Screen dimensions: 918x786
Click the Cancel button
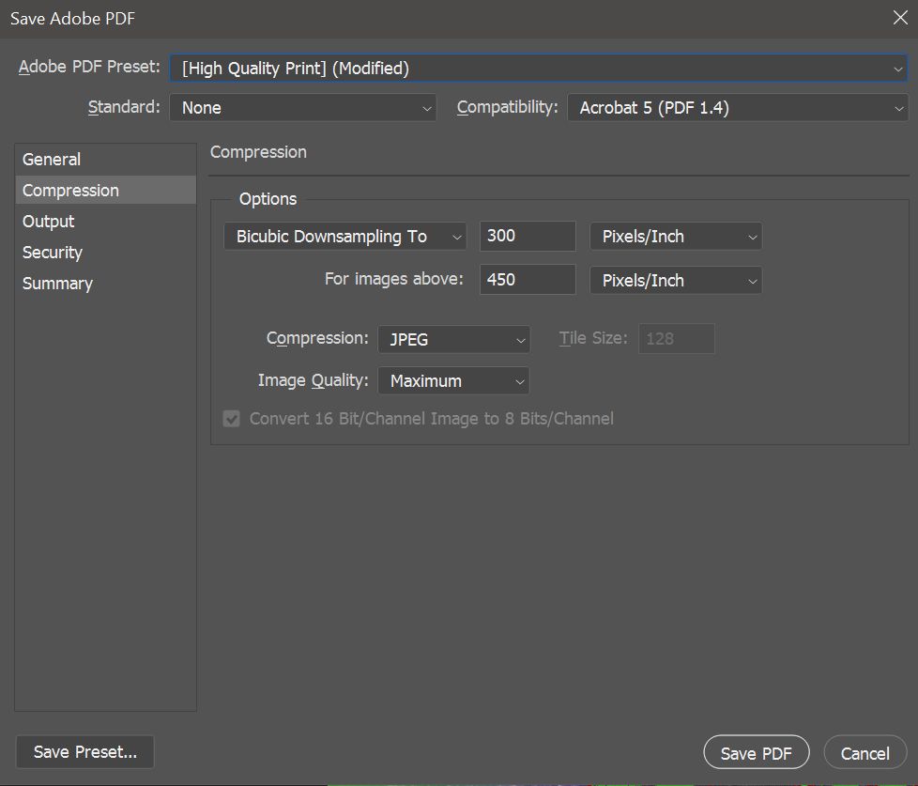pyautogui.click(x=865, y=752)
